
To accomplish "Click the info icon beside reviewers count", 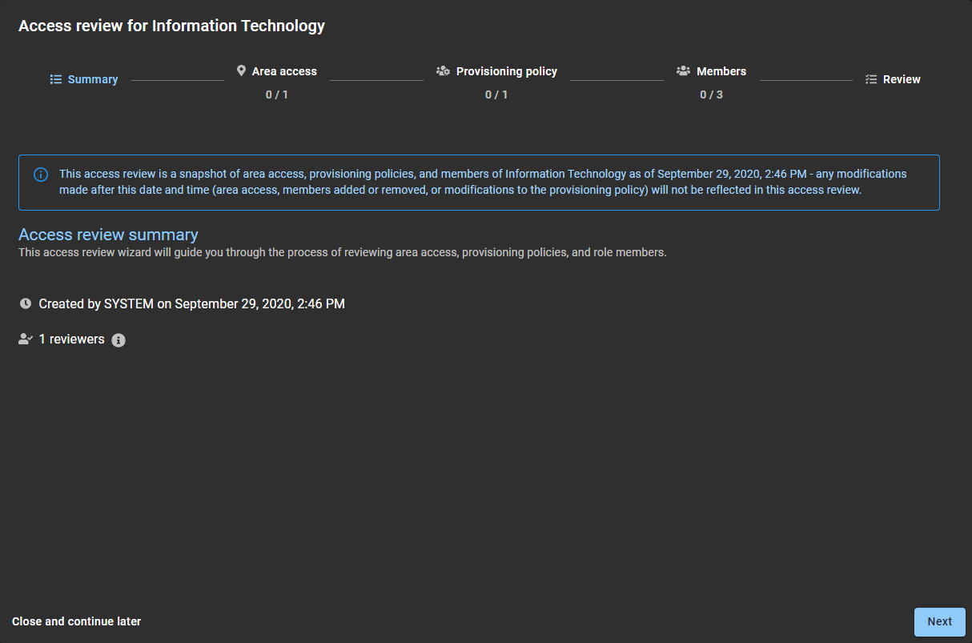I will [x=118, y=340].
